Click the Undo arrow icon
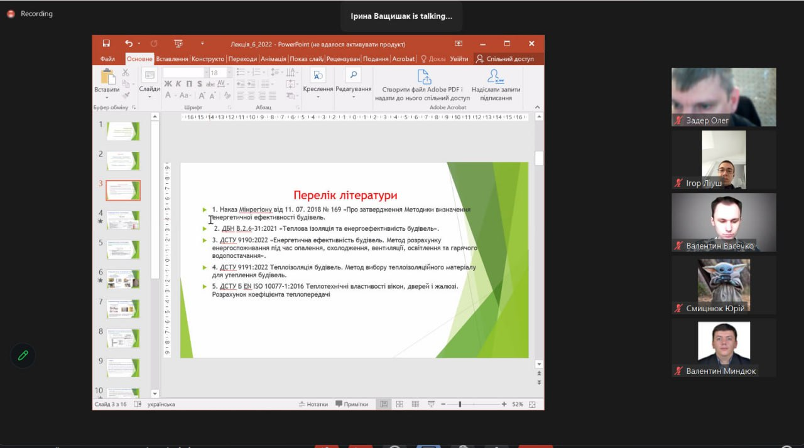Viewport: 804px width, 448px height. tap(129, 44)
